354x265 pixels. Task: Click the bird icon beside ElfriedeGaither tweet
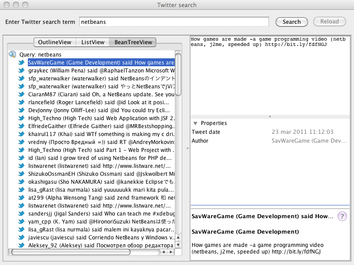click(x=21, y=126)
